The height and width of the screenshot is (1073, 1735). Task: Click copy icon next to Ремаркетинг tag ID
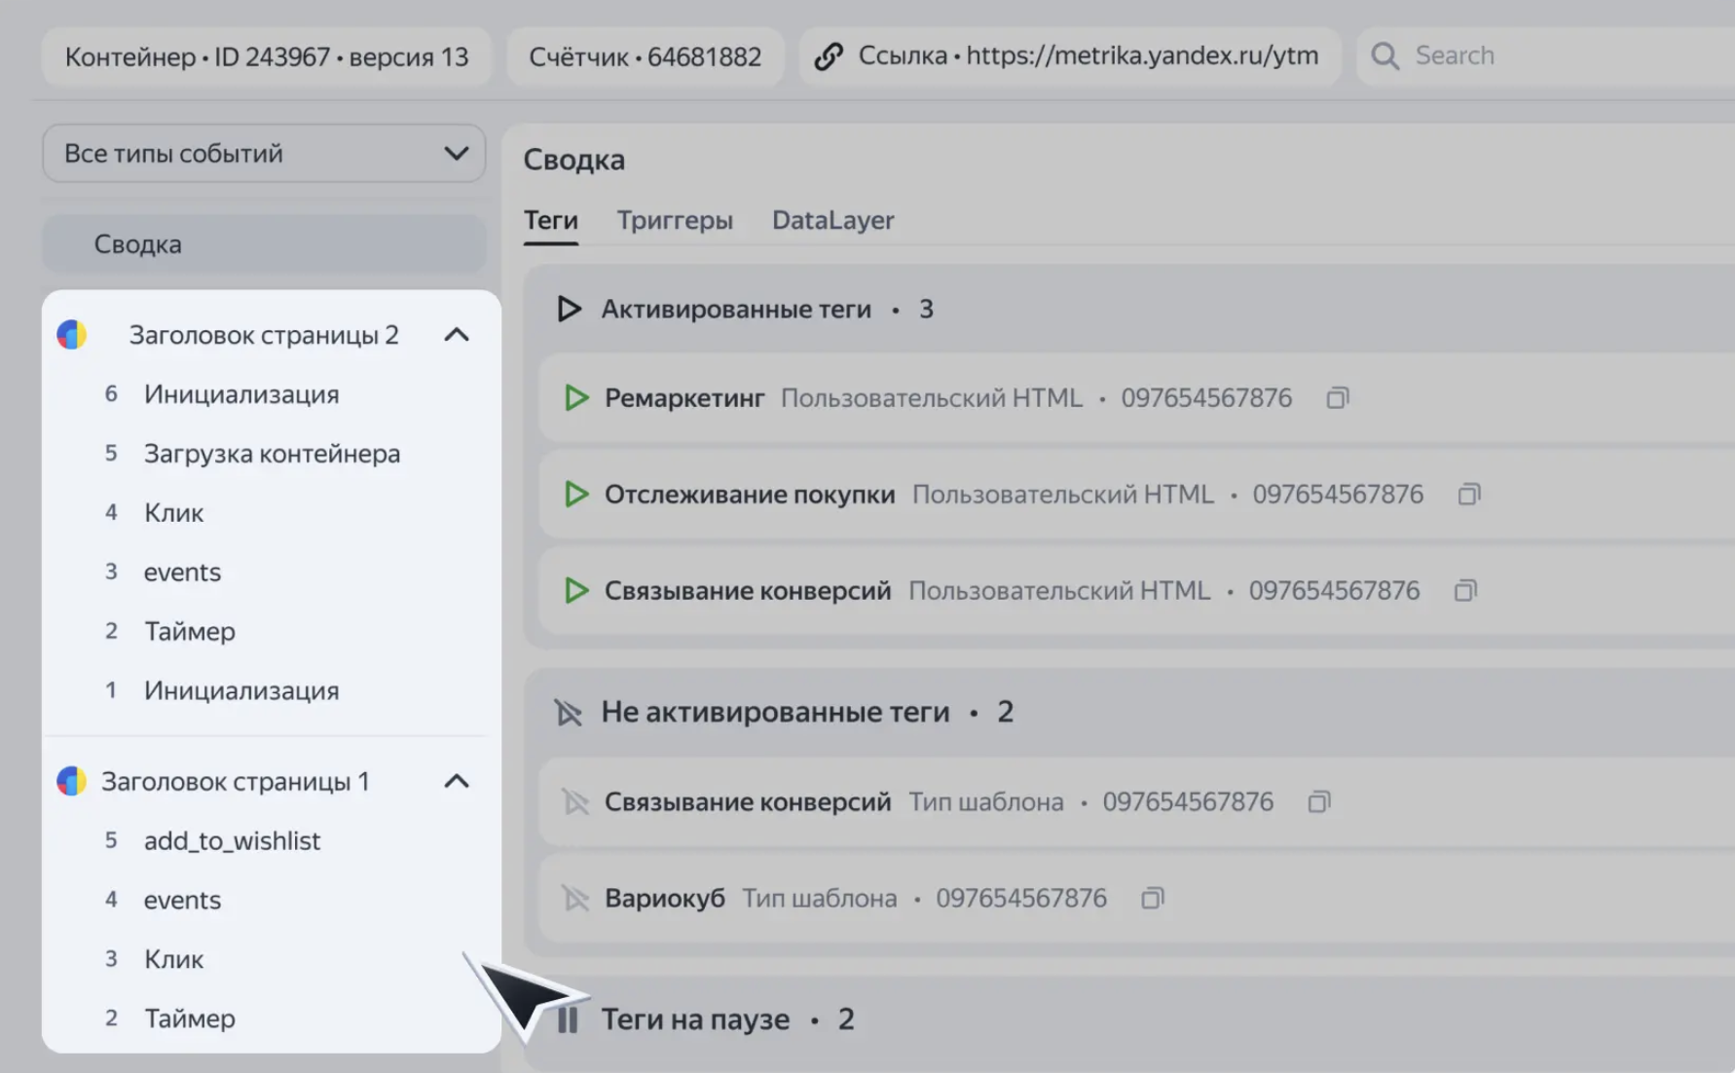click(x=1338, y=398)
